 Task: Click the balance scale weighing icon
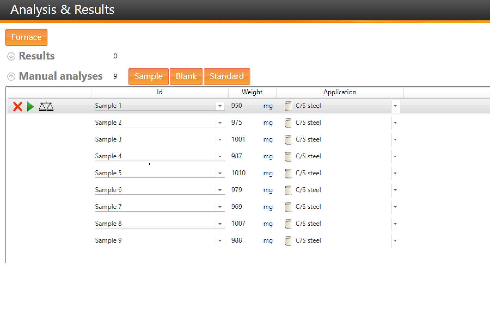(x=46, y=106)
